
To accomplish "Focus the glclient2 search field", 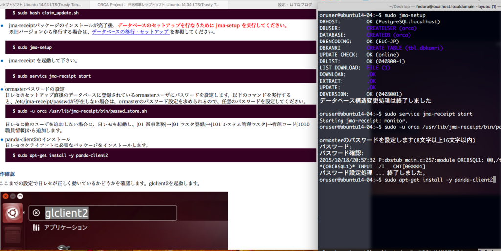I will 103,213.
